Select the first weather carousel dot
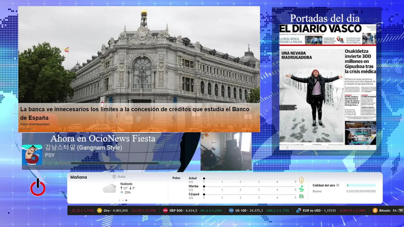The width and height of the screenshot is (404, 227). coord(119,200)
